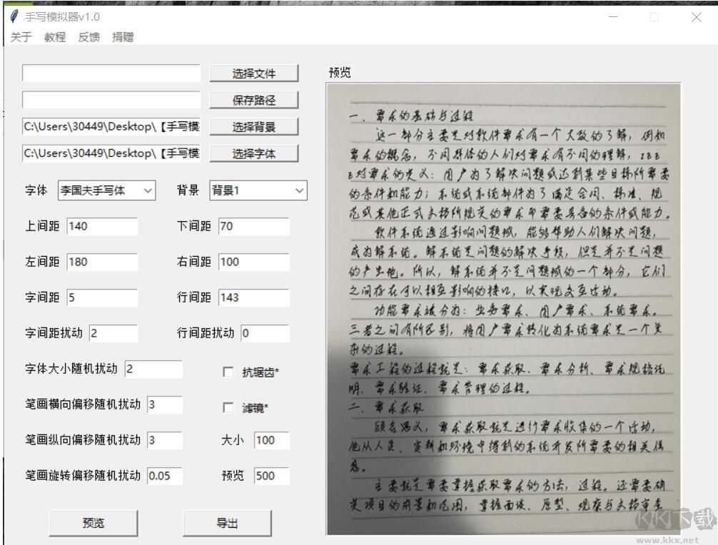Image resolution: width=718 pixels, height=545 pixels.
Task: Click the 反馈 menu item
Action: coord(89,36)
